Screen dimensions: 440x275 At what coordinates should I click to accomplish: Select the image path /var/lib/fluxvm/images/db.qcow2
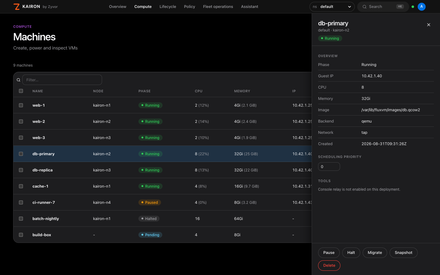(x=391, y=110)
